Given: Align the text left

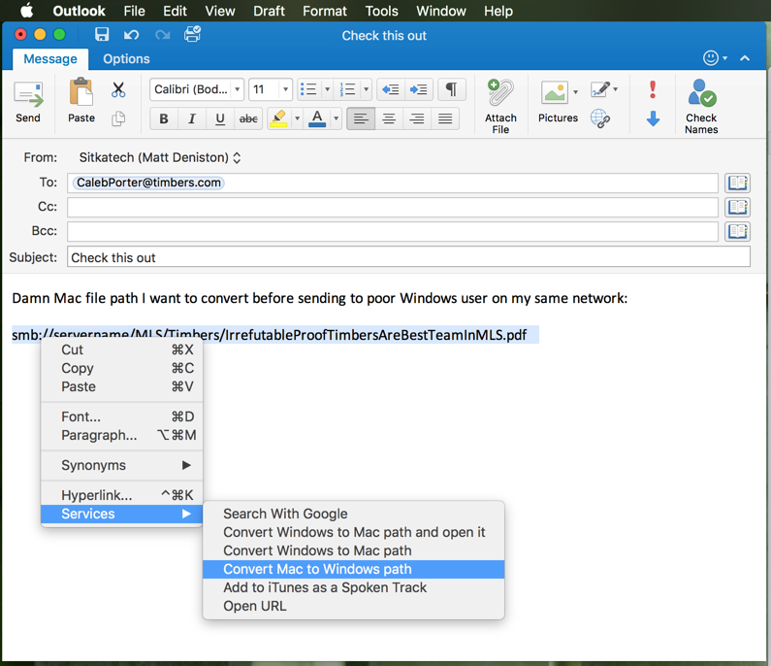Looking at the screenshot, I should (x=361, y=118).
